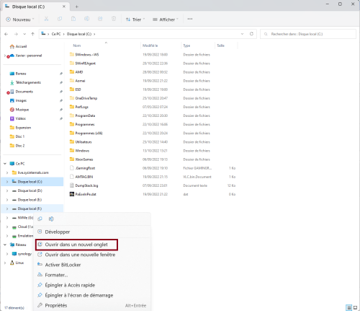
Task: Open address bar history dropdown chevron
Action: 242,34
